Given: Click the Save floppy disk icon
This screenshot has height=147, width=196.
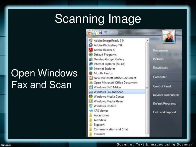Looking at the screenshot, I should [100, 32].
